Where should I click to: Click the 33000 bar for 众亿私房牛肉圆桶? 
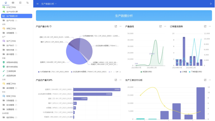[93, 94]
